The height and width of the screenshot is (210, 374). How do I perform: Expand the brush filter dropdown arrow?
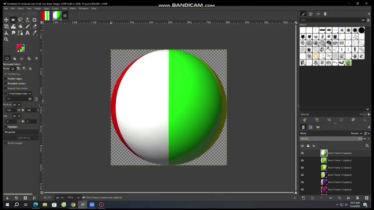point(363,20)
